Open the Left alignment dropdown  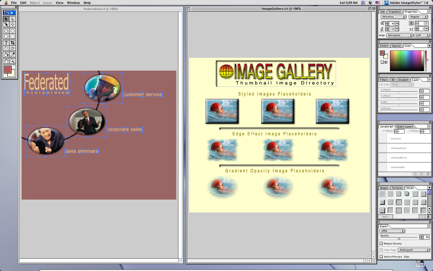422,35
